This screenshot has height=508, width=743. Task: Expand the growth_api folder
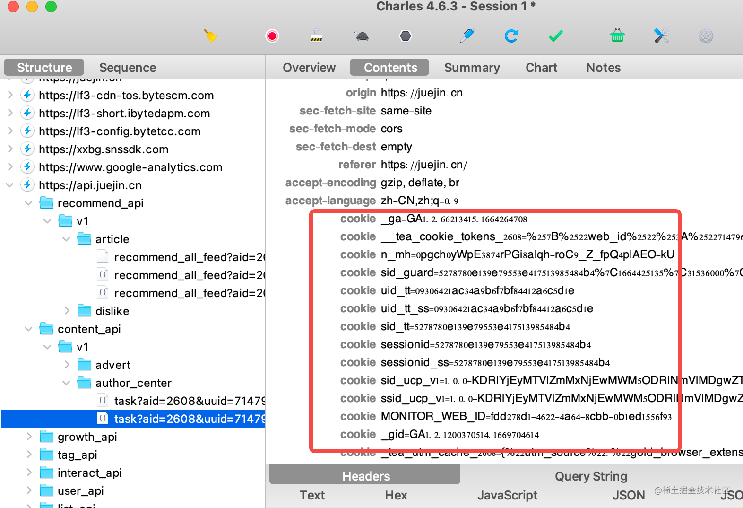pos(29,437)
